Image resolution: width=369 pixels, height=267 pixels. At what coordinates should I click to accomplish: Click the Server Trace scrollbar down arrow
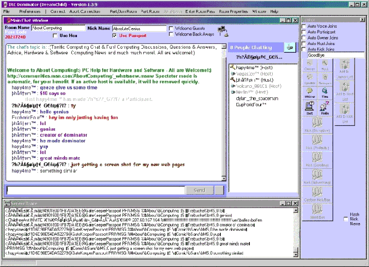[296, 254]
